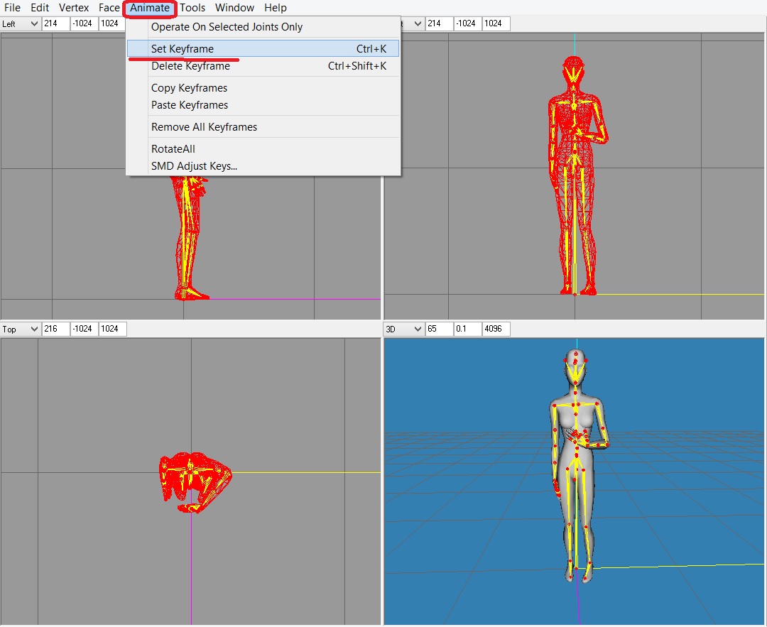The image size is (767, 627).
Task: Click the 216 field above the Top viewport
Action: 55,329
